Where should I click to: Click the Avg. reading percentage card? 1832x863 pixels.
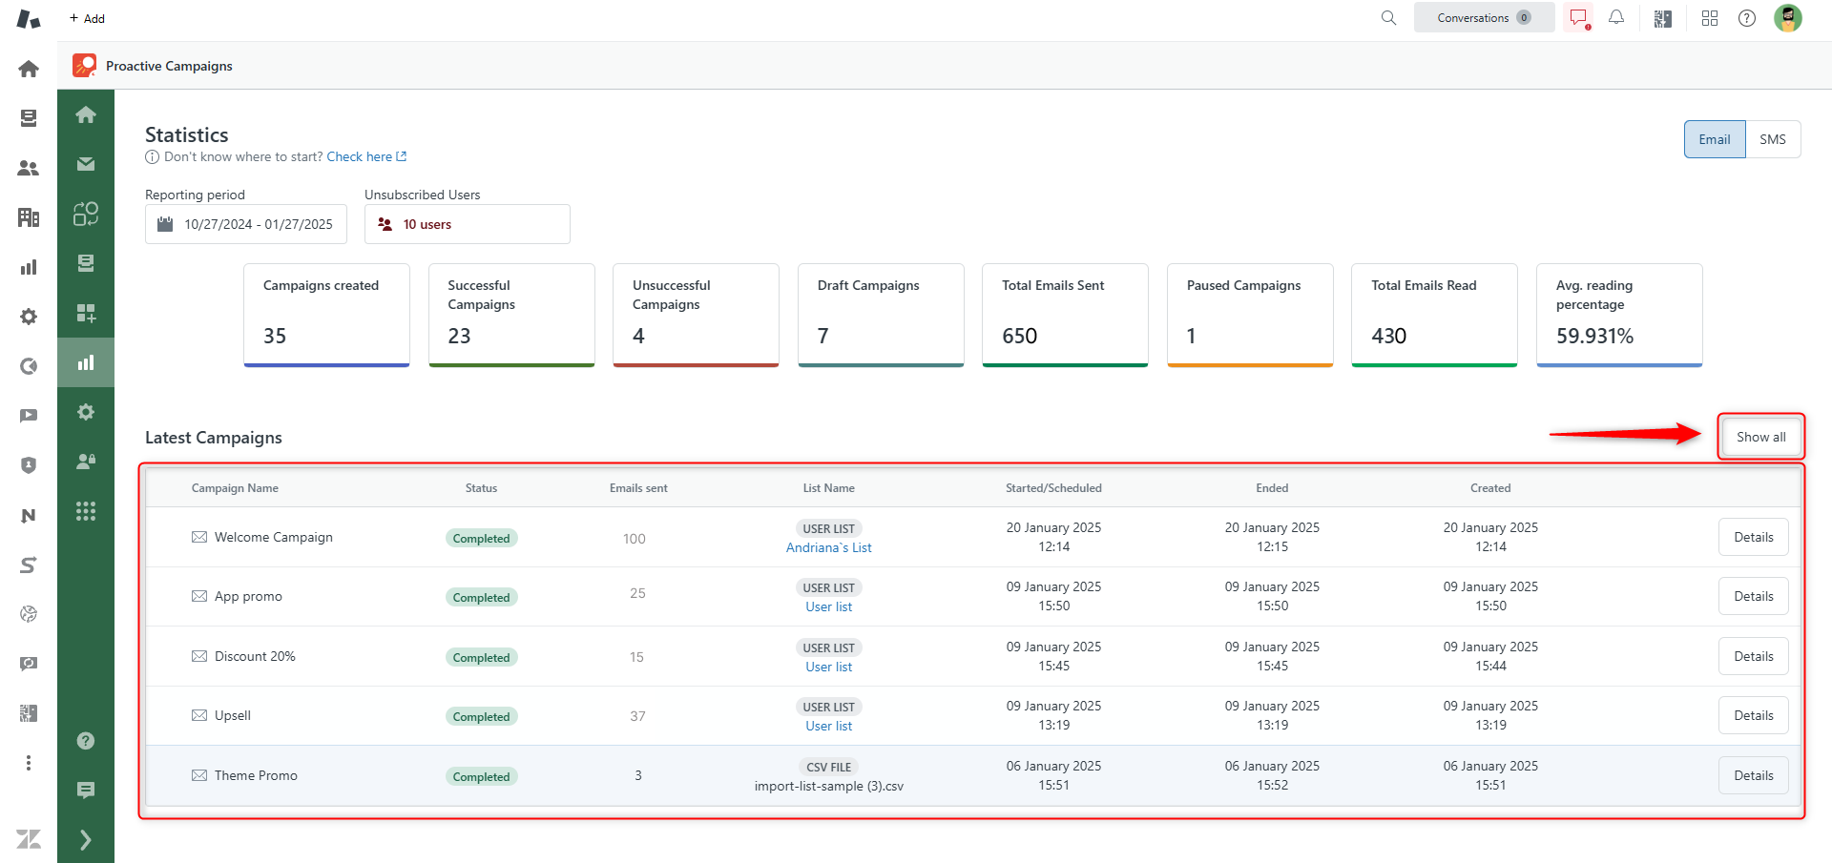coord(1619,315)
